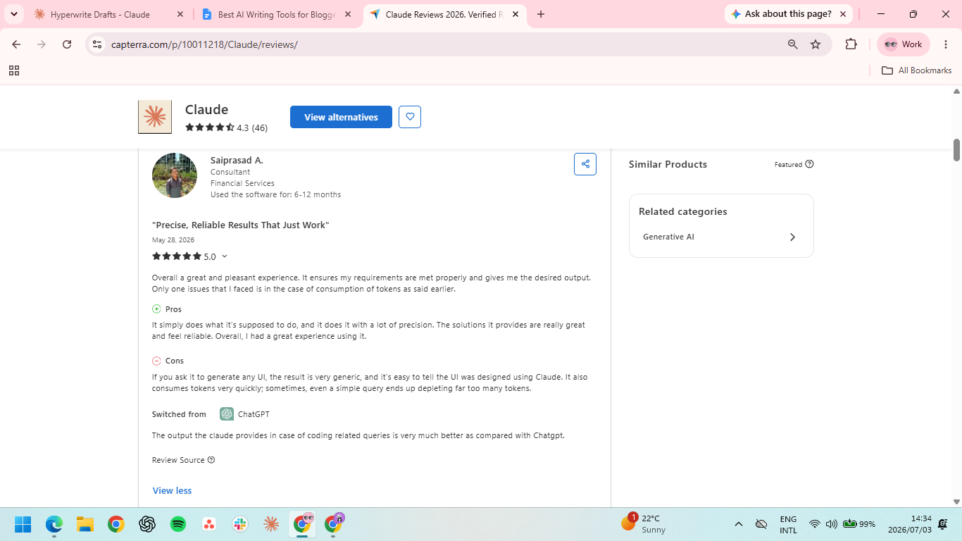Click the View alternatives button

pos(341,117)
